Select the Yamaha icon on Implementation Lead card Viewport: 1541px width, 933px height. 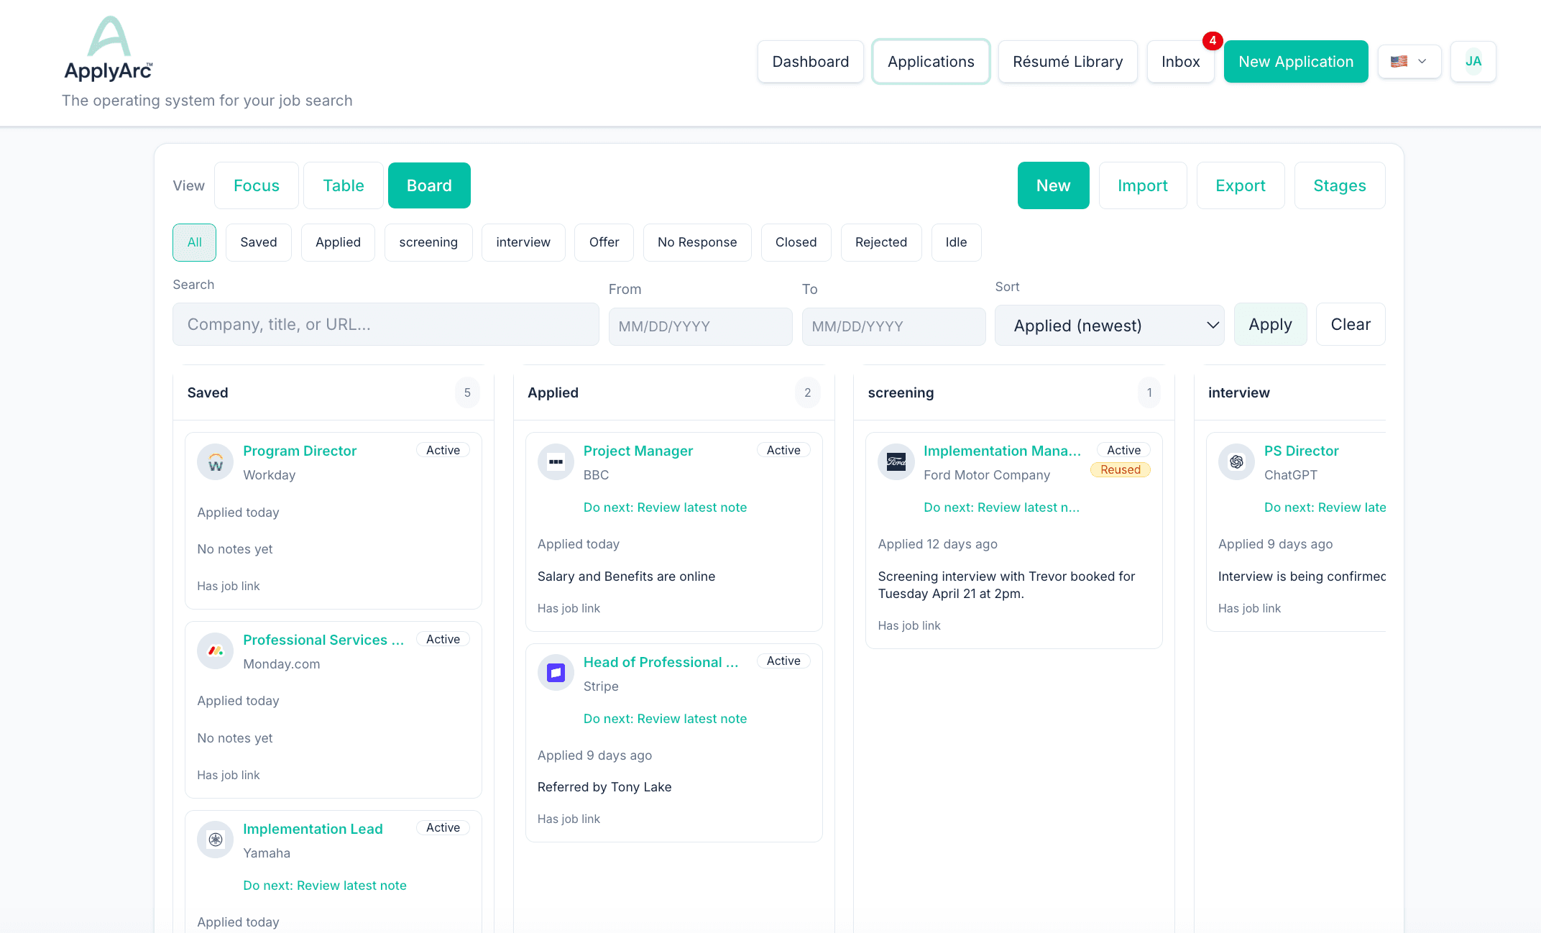214,840
